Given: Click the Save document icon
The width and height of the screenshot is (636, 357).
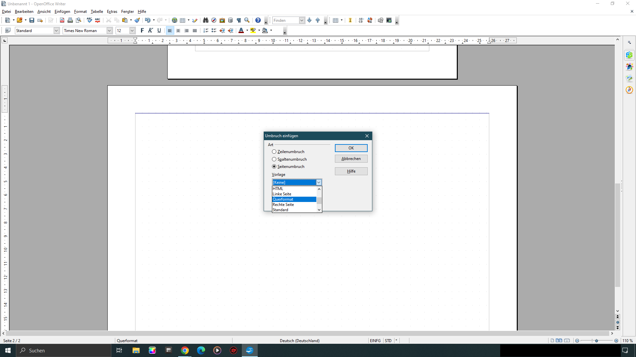Looking at the screenshot, I should [x=32, y=20].
